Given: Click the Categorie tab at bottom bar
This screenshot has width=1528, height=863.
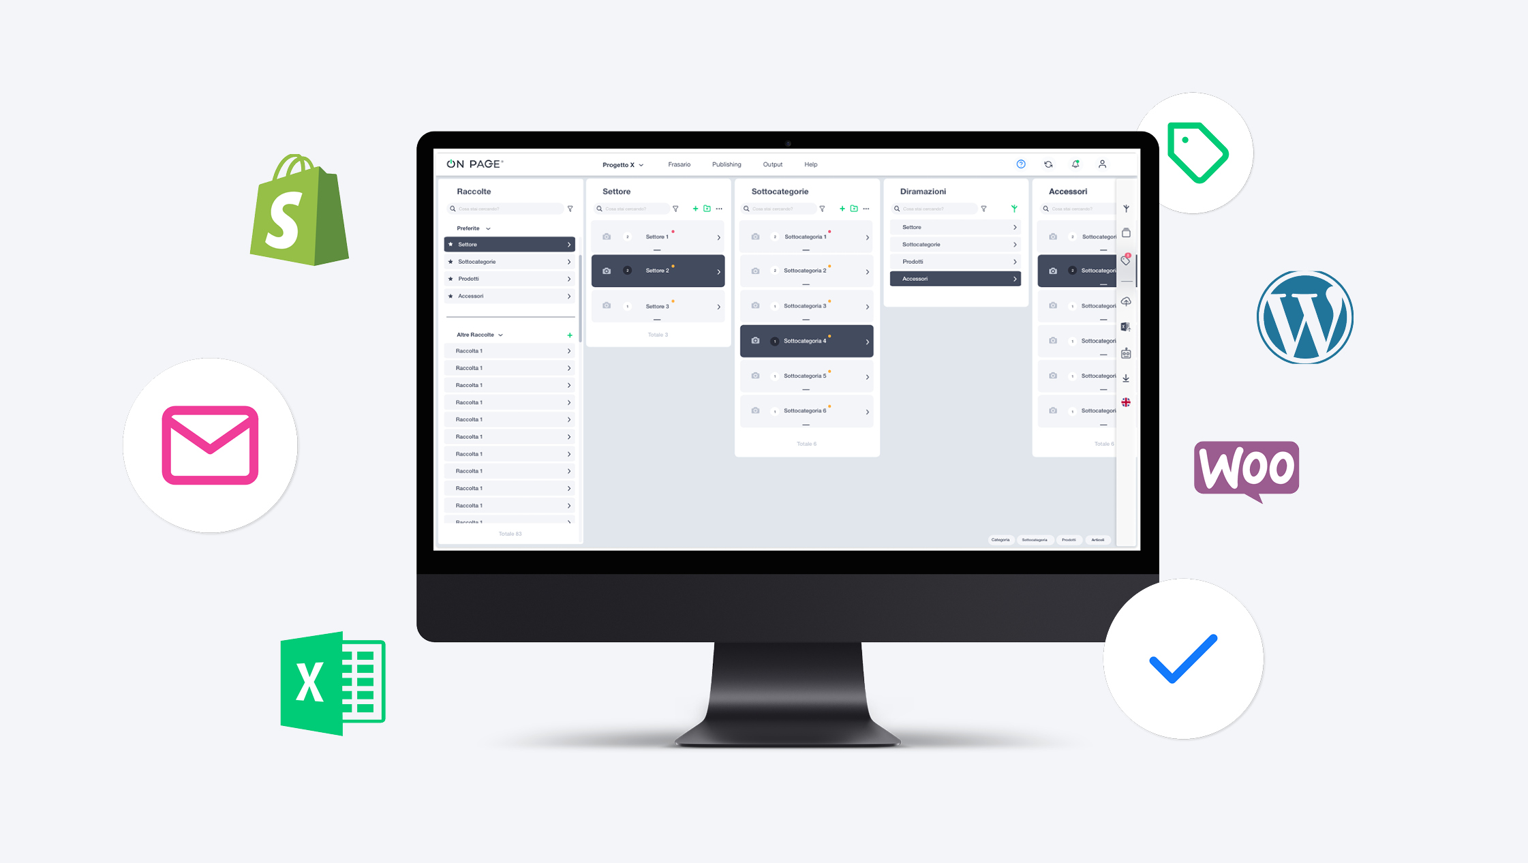Looking at the screenshot, I should pos(998,540).
